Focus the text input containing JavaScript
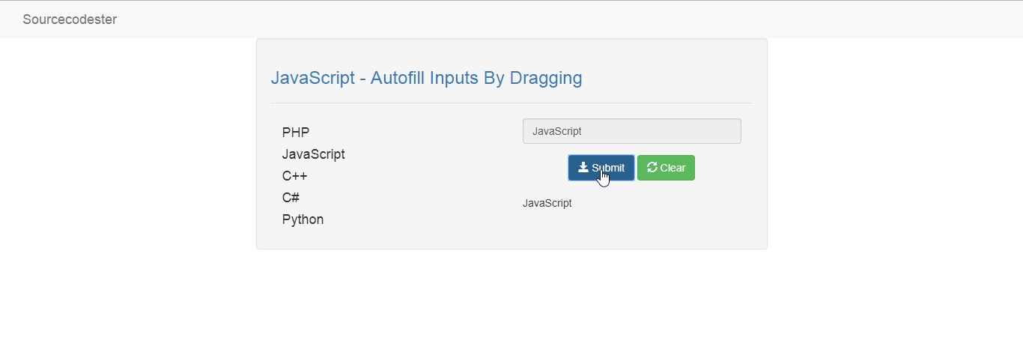Viewport: 1023px width, 349px height. coord(632,131)
